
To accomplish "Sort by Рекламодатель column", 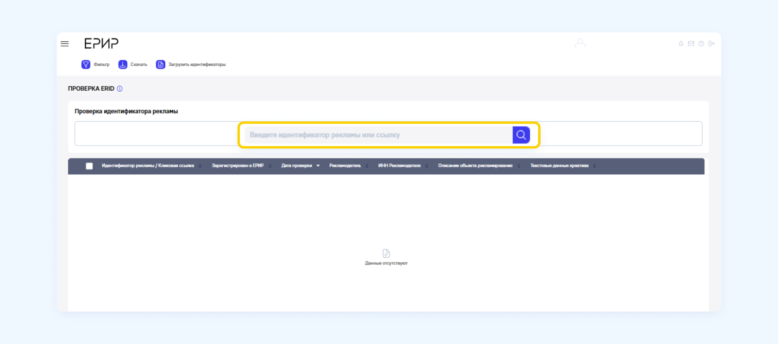I will (349, 166).
